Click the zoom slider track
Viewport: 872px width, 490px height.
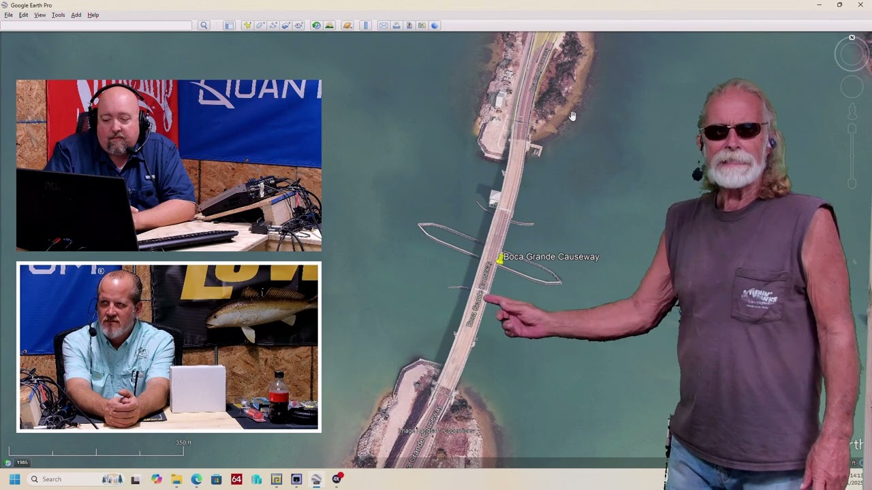tap(852, 156)
